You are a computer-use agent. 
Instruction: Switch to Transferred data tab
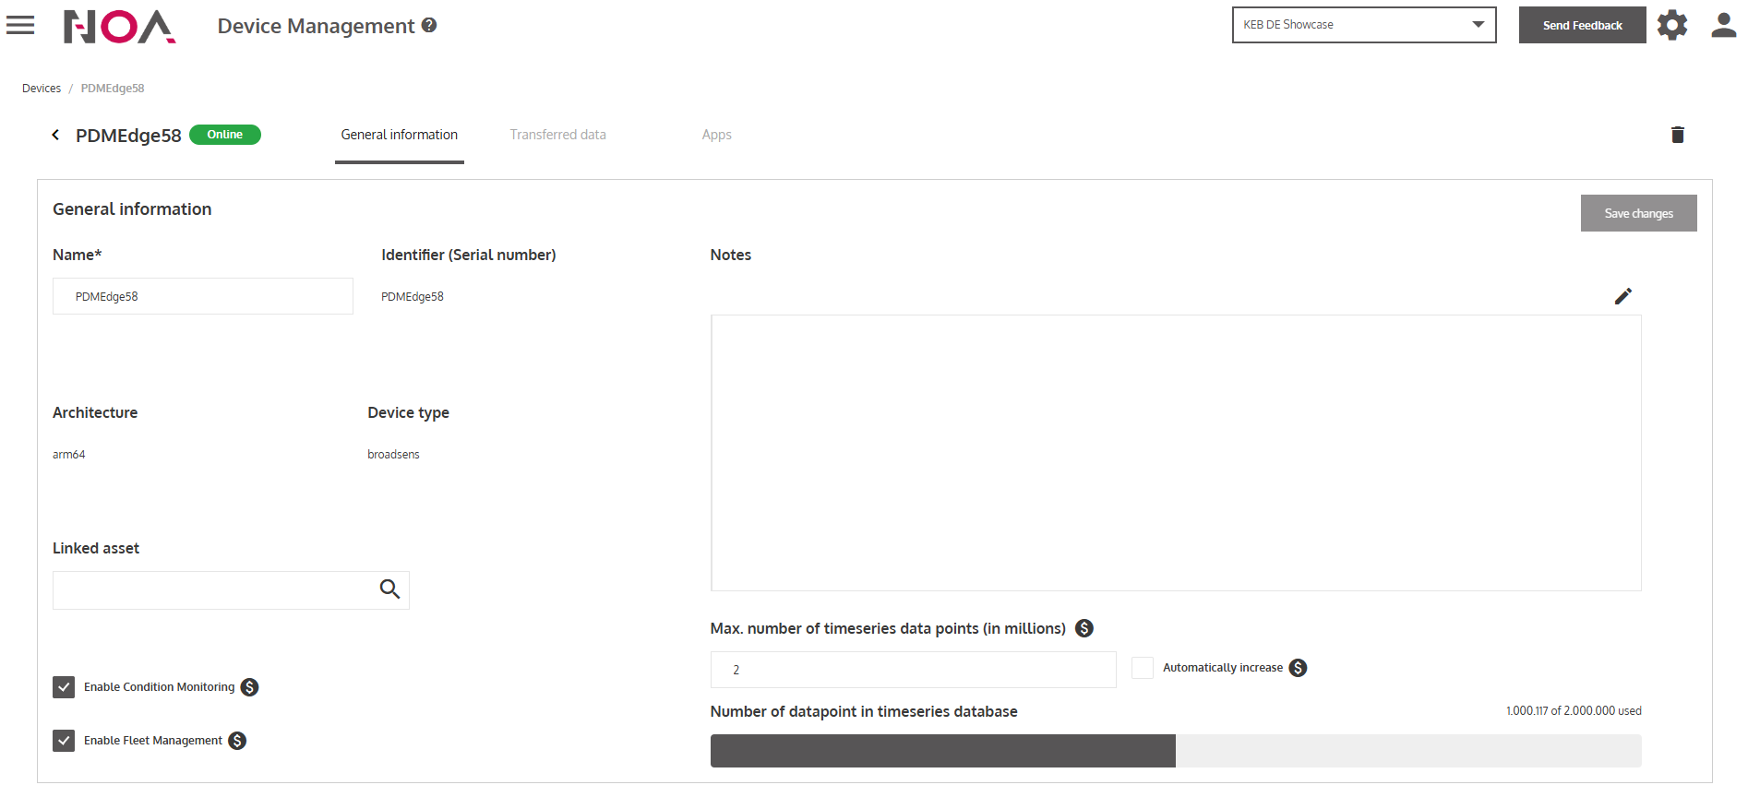pyautogui.click(x=557, y=135)
